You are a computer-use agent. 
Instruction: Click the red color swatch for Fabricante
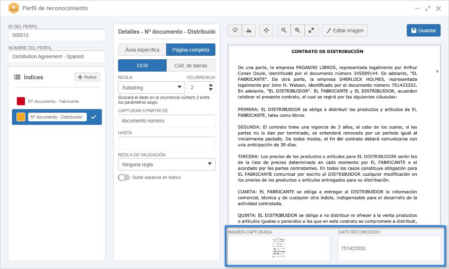[21, 101]
